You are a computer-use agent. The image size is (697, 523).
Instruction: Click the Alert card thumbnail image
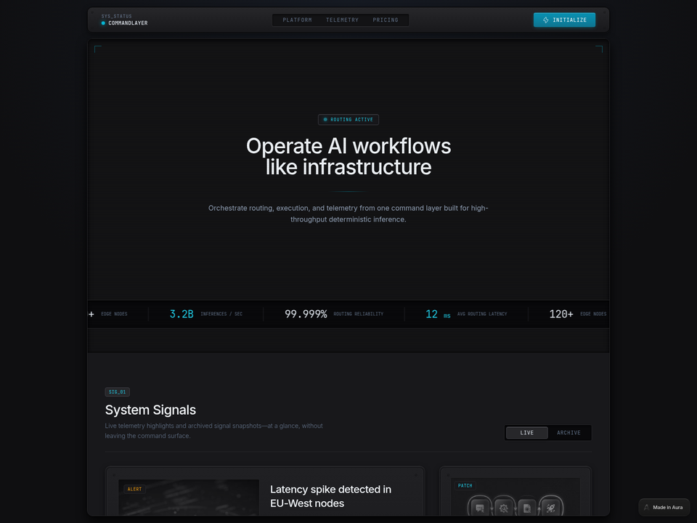pos(189,497)
